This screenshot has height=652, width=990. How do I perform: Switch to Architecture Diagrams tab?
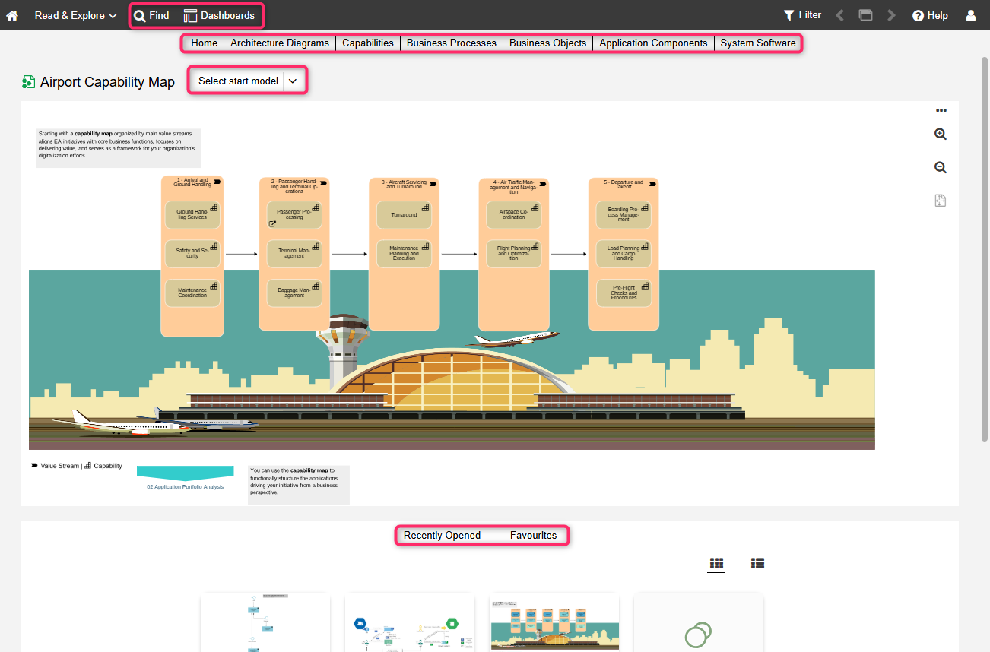280,43
